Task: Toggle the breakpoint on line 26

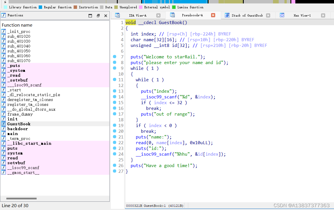Action: tap(115, 165)
